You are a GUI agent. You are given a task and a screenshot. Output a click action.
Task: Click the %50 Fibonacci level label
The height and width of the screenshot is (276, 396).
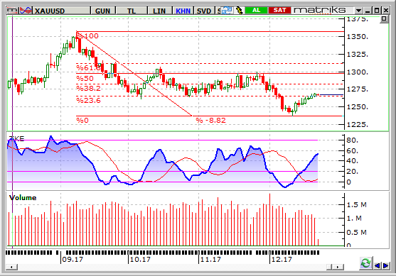(x=85, y=78)
